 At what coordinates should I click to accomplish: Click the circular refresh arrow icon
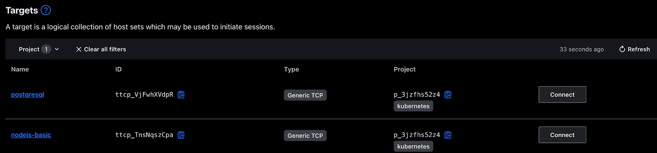tap(622, 49)
